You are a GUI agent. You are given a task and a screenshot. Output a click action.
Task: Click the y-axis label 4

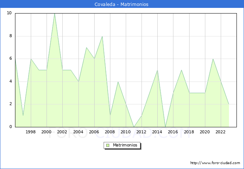tap(11, 81)
